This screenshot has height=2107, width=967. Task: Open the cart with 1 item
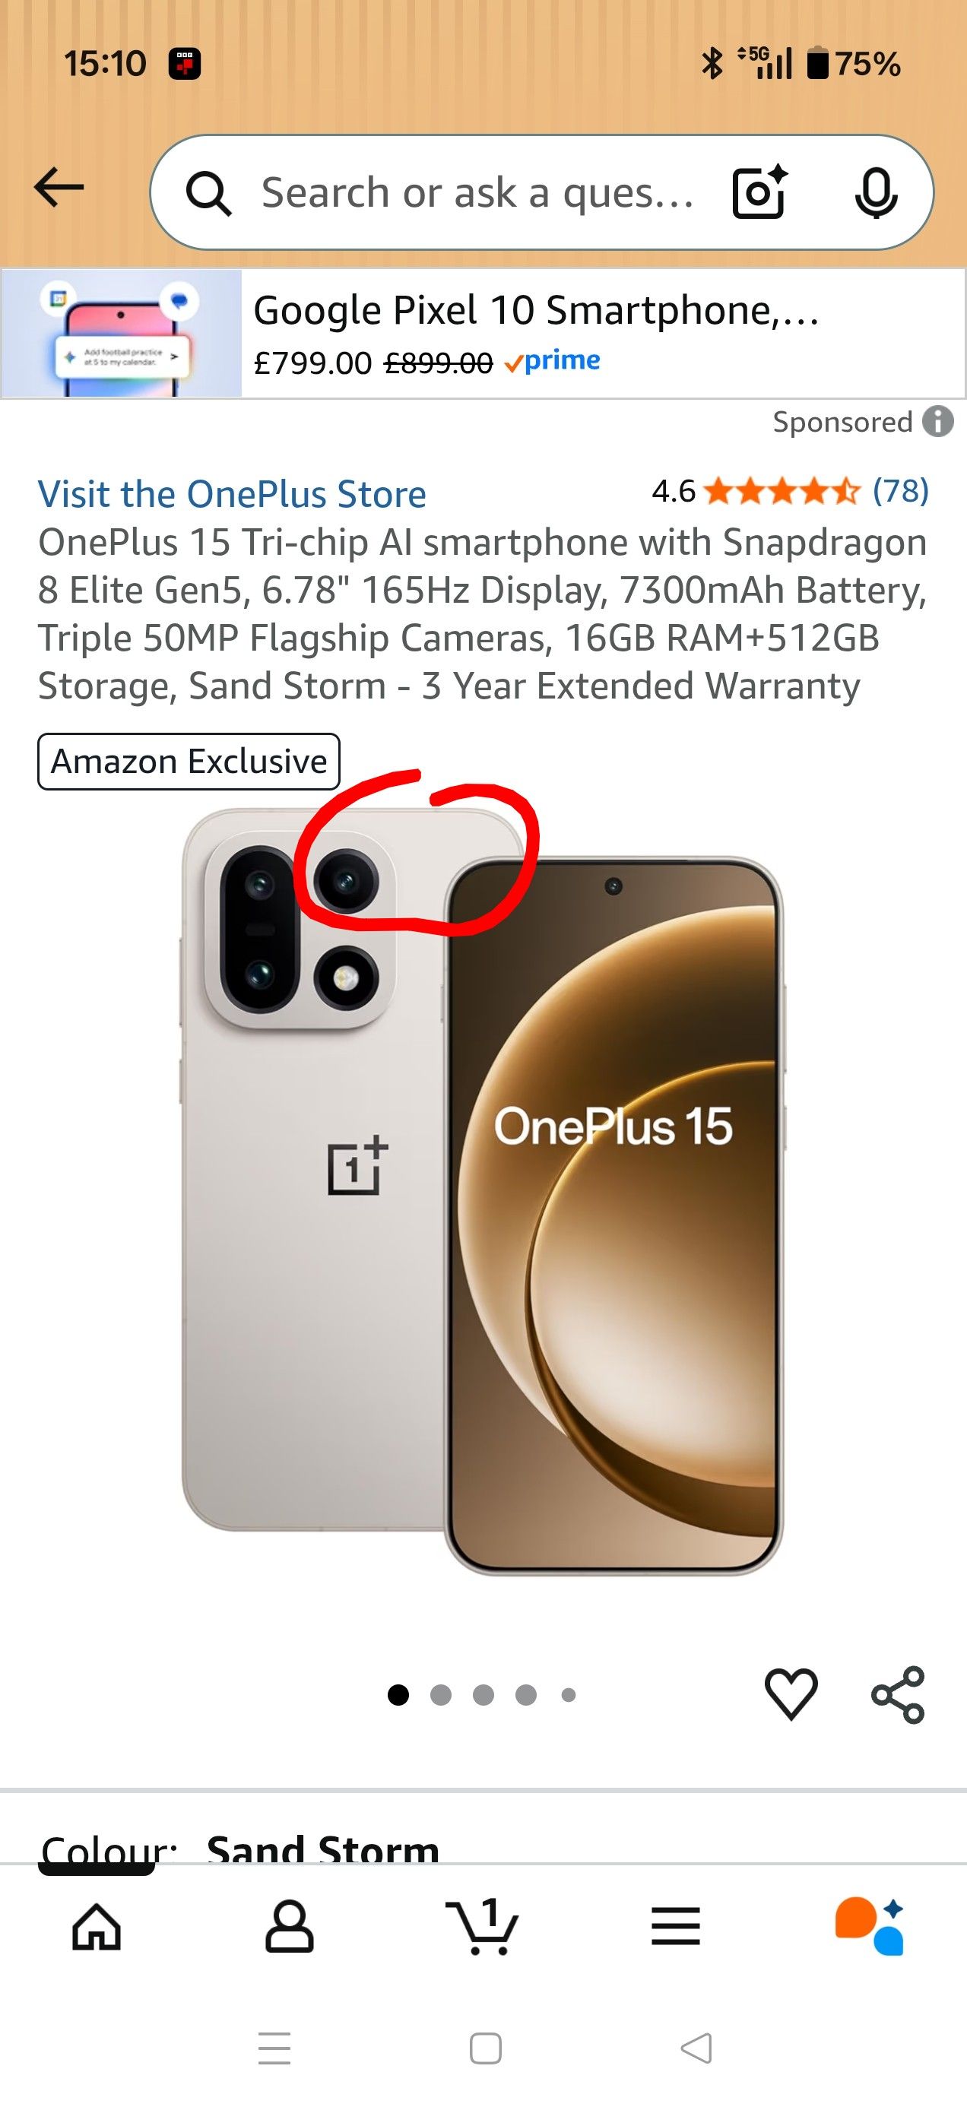point(483,1925)
